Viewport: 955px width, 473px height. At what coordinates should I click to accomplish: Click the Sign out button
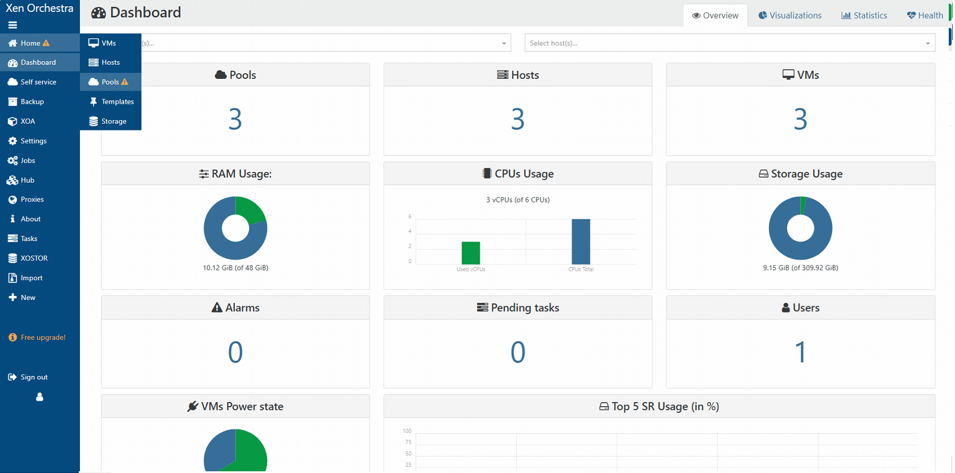28,377
